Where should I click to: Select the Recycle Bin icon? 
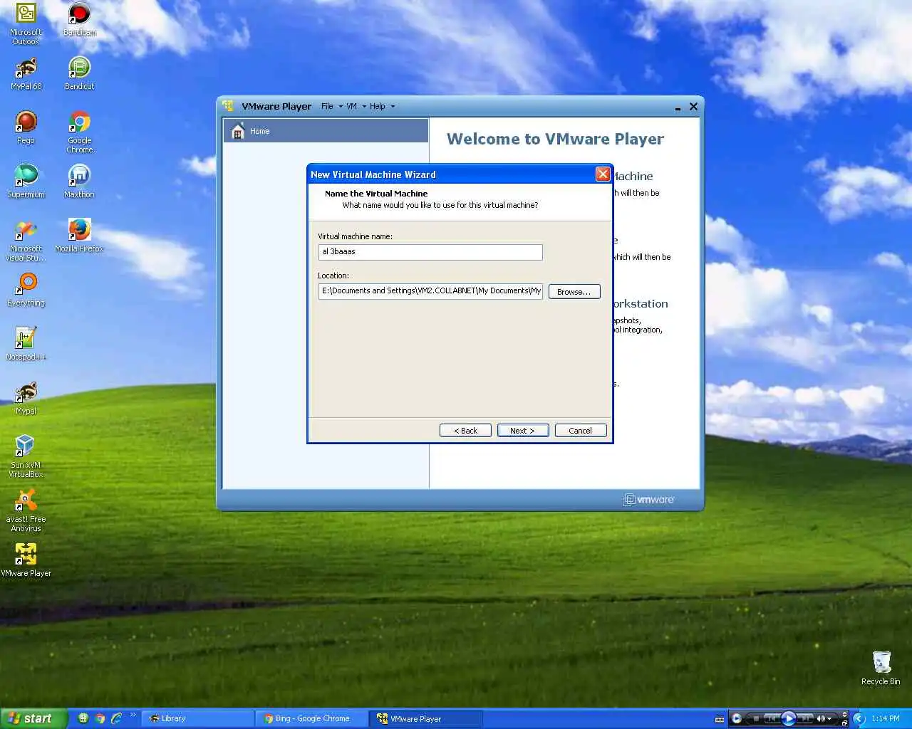pyautogui.click(x=881, y=668)
